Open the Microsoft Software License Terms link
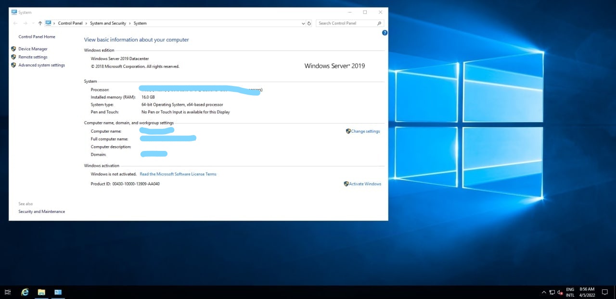Viewport: 616px width, 299px height. pyautogui.click(x=178, y=174)
